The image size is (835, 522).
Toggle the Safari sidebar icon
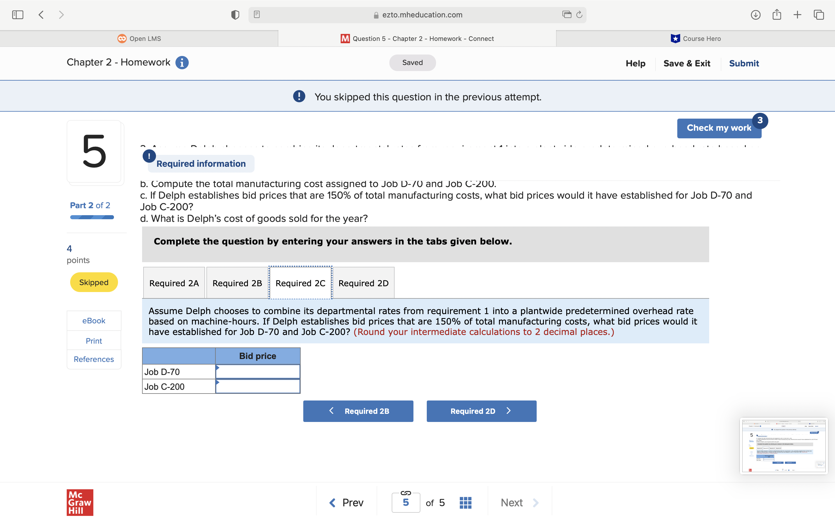(18, 14)
